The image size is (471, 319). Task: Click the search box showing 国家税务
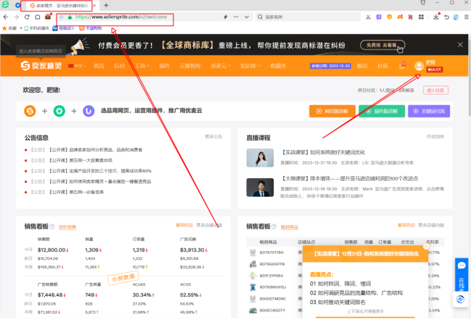(x=308, y=17)
